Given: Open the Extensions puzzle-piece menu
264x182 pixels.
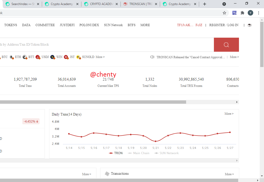Looking at the screenshot, I should [242, 13].
